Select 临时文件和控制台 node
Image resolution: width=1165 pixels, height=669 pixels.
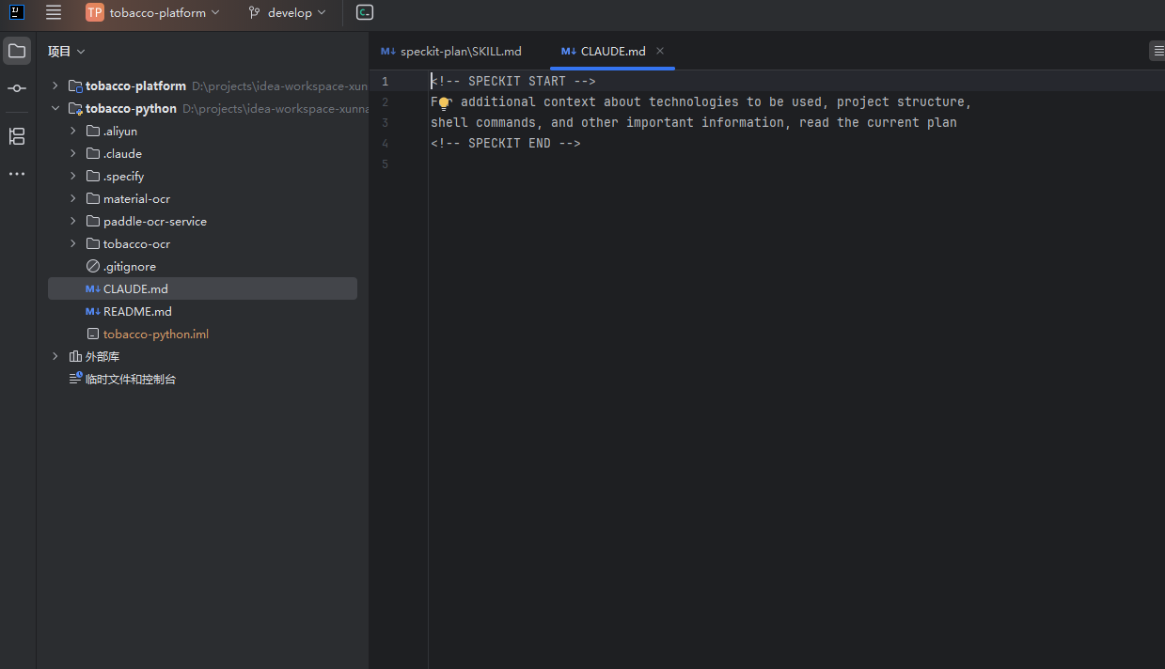click(x=202, y=379)
